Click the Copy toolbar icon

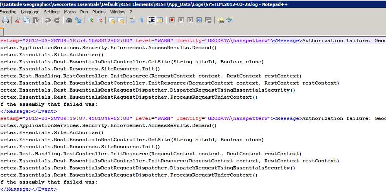[x=27, y=20]
